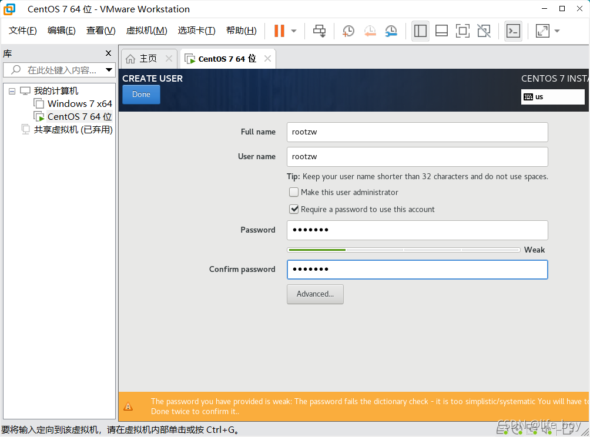Image resolution: width=590 pixels, height=437 pixels.
Task: Click the Confirm password field
Action: [417, 270]
